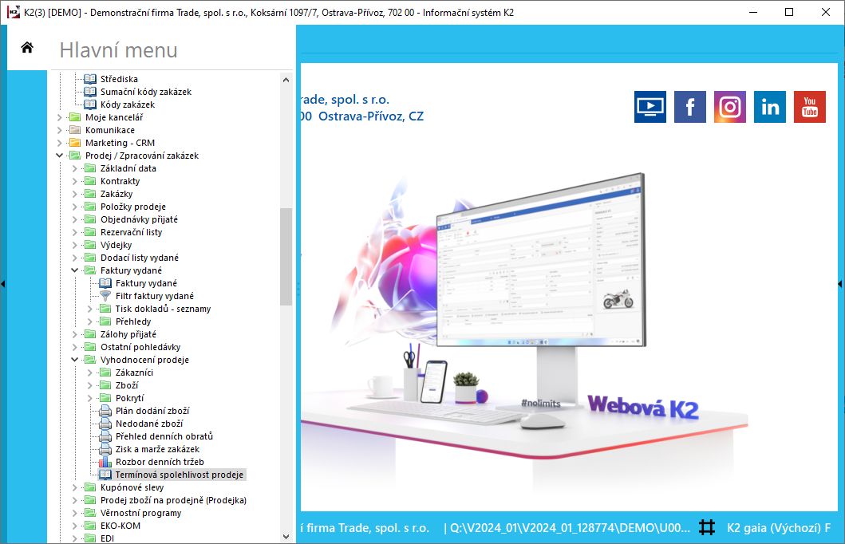Select Výdejky in the tree
Screen dimensions: 845x544
click(116, 245)
